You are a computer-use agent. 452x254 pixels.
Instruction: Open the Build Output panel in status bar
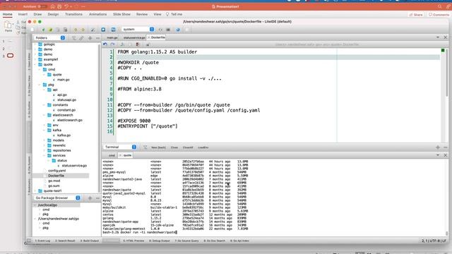point(90,241)
